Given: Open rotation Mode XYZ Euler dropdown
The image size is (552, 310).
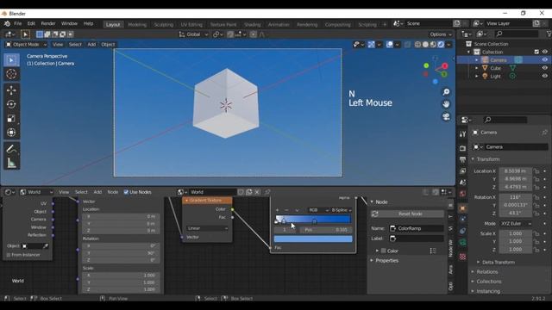Looking at the screenshot, I should click(x=516, y=224).
